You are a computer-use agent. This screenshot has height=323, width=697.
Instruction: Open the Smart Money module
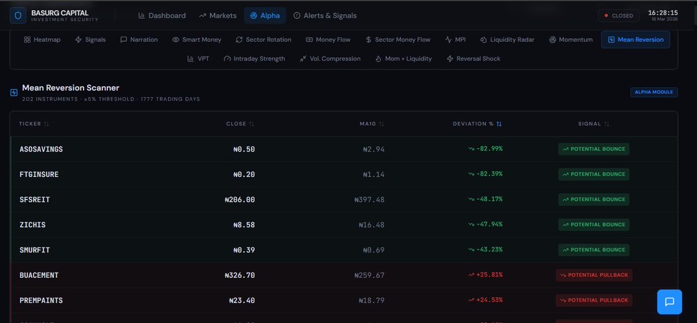(197, 39)
